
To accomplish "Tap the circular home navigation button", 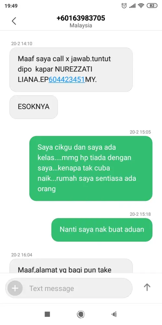I will pyautogui.click(x=81, y=314).
